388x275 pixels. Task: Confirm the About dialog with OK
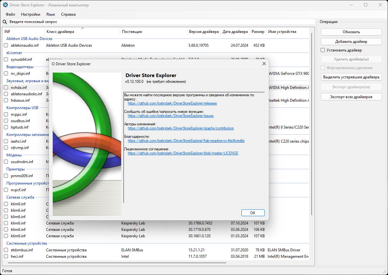pos(253,213)
